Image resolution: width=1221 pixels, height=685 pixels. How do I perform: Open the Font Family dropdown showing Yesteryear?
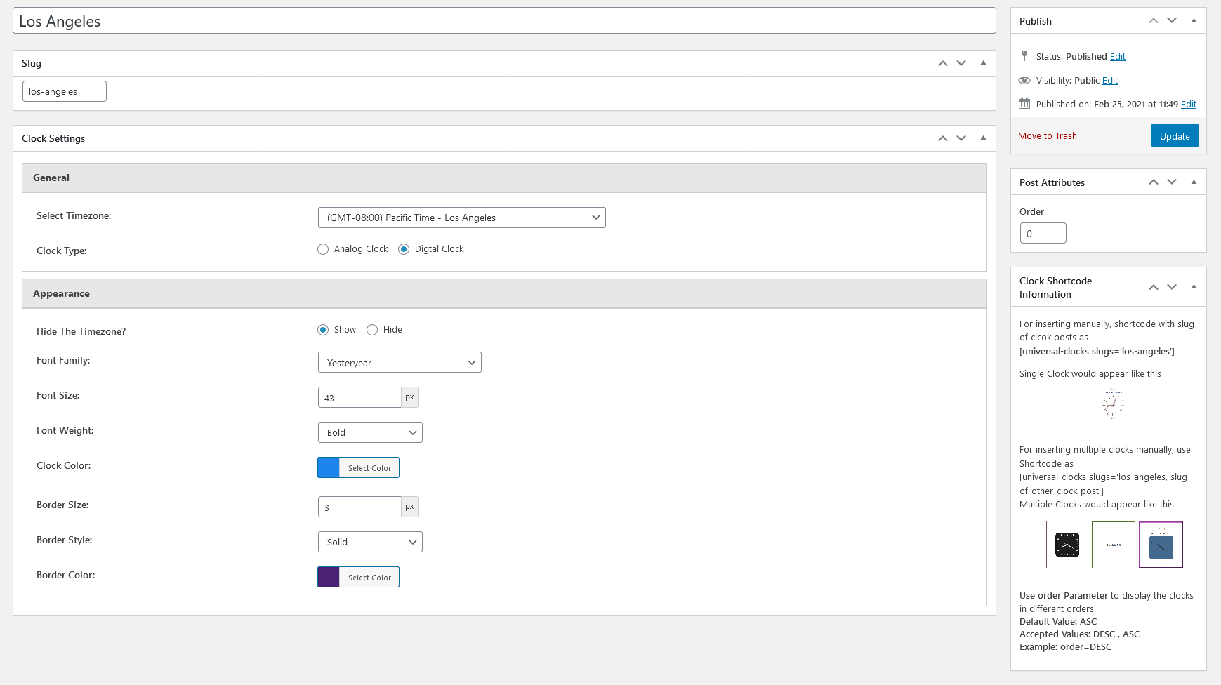(x=400, y=362)
